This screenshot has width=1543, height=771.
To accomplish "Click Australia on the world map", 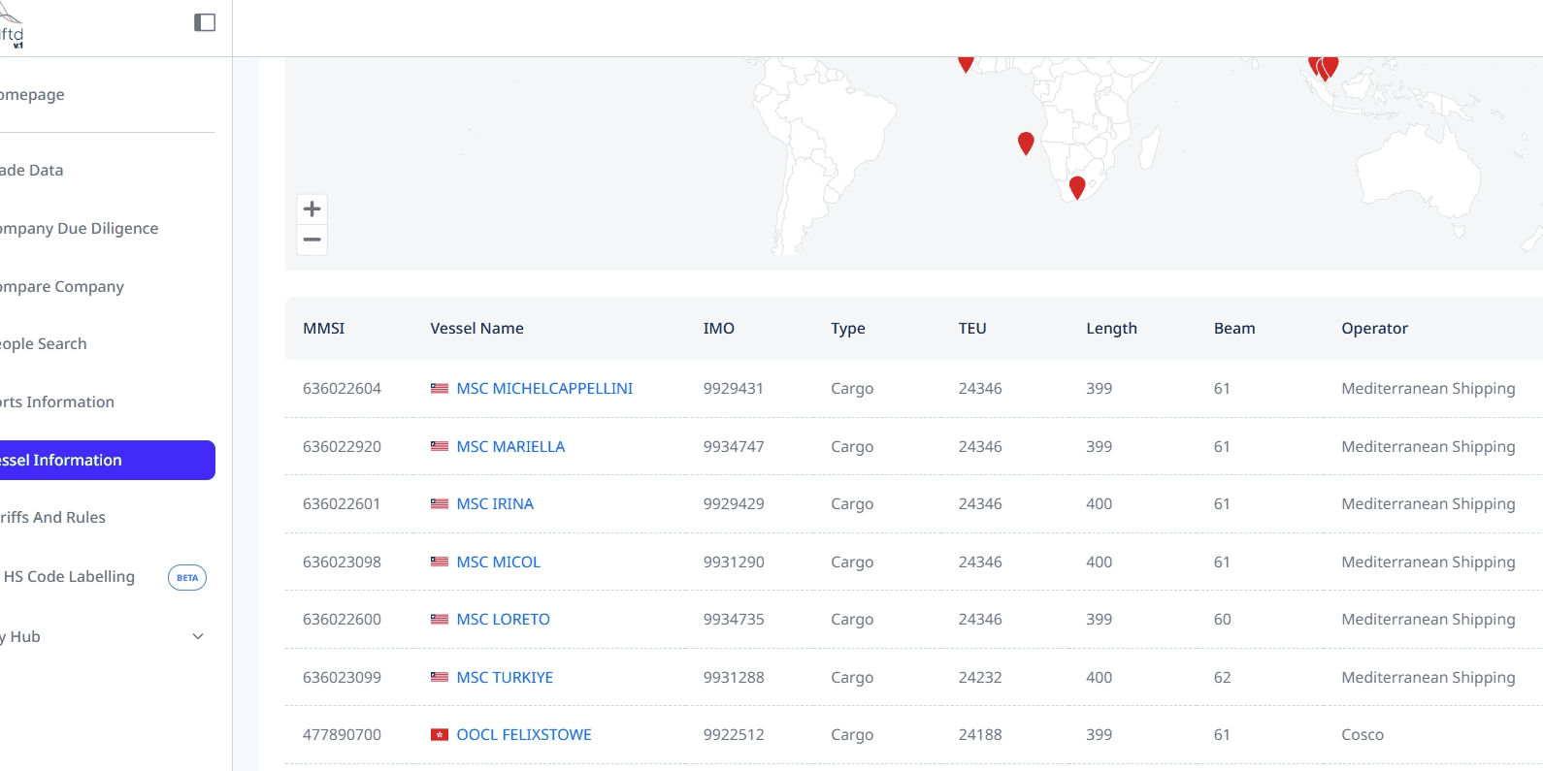I will (x=1417, y=175).
